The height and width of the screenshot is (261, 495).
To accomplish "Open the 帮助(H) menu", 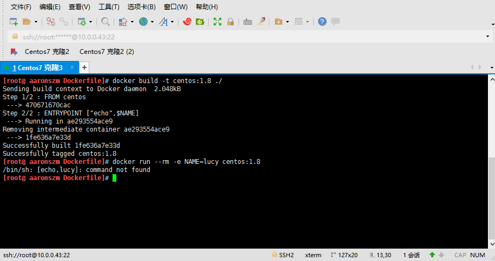I will 207,7.
